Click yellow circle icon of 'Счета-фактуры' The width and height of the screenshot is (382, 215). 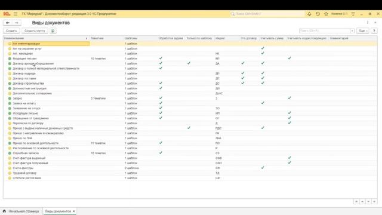[x=10, y=168]
